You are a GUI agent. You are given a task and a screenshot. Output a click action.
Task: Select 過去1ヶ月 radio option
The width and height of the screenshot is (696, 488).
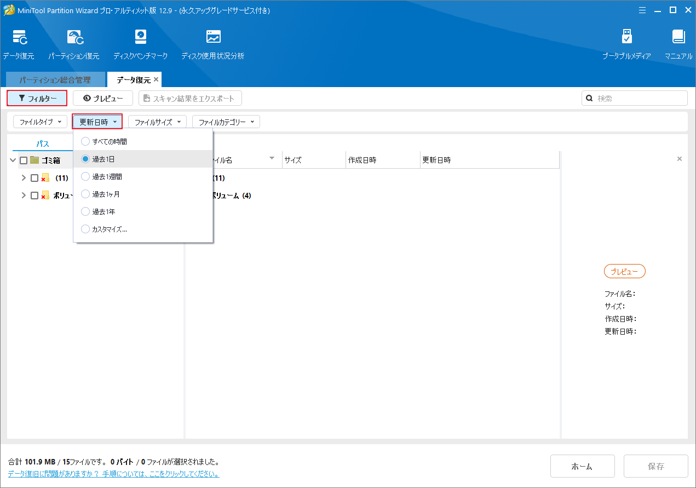point(85,194)
